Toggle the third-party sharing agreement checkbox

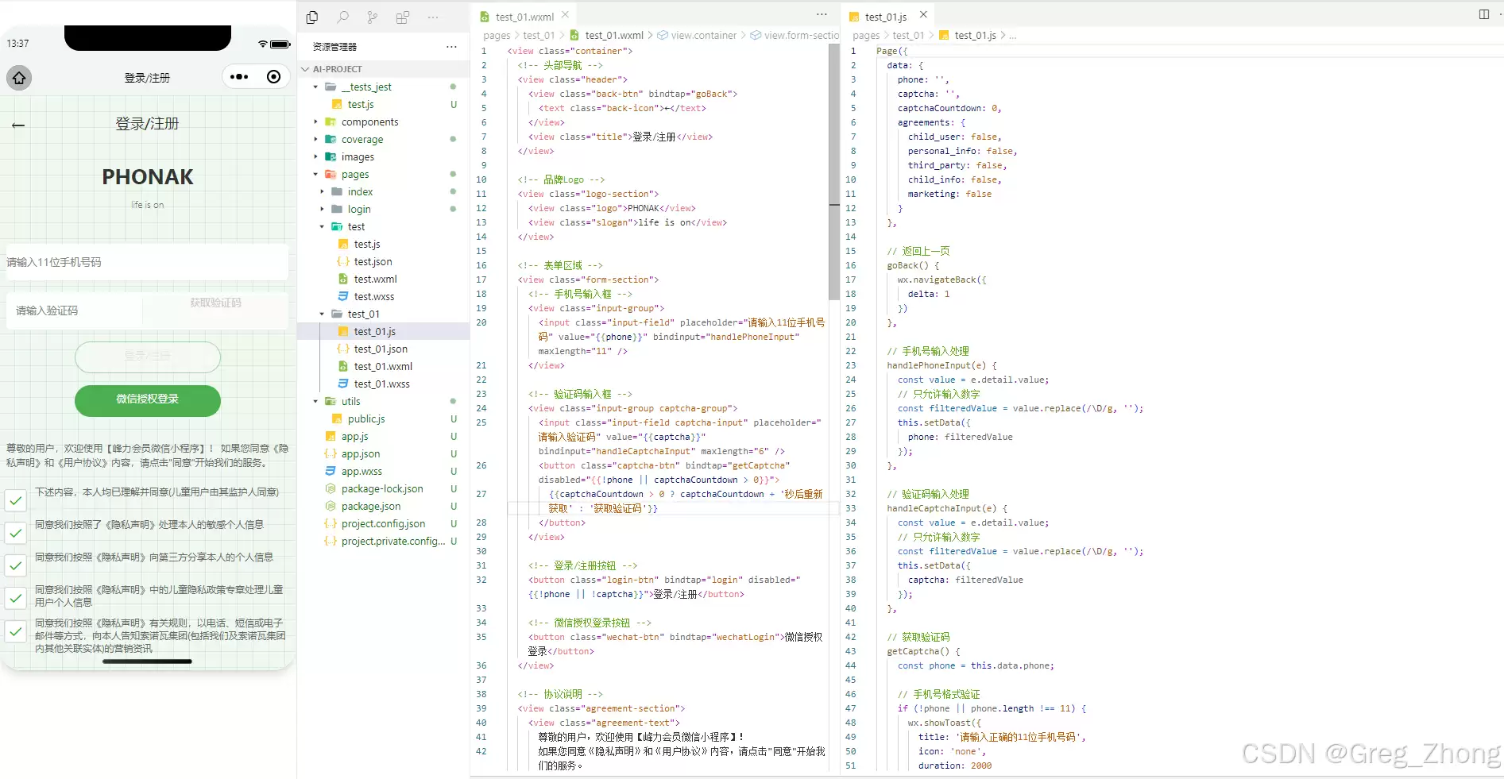coord(16,565)
